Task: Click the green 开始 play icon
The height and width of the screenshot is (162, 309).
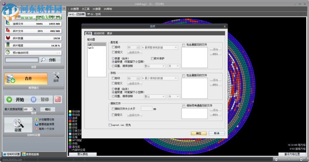Action: tap(9, 99)
